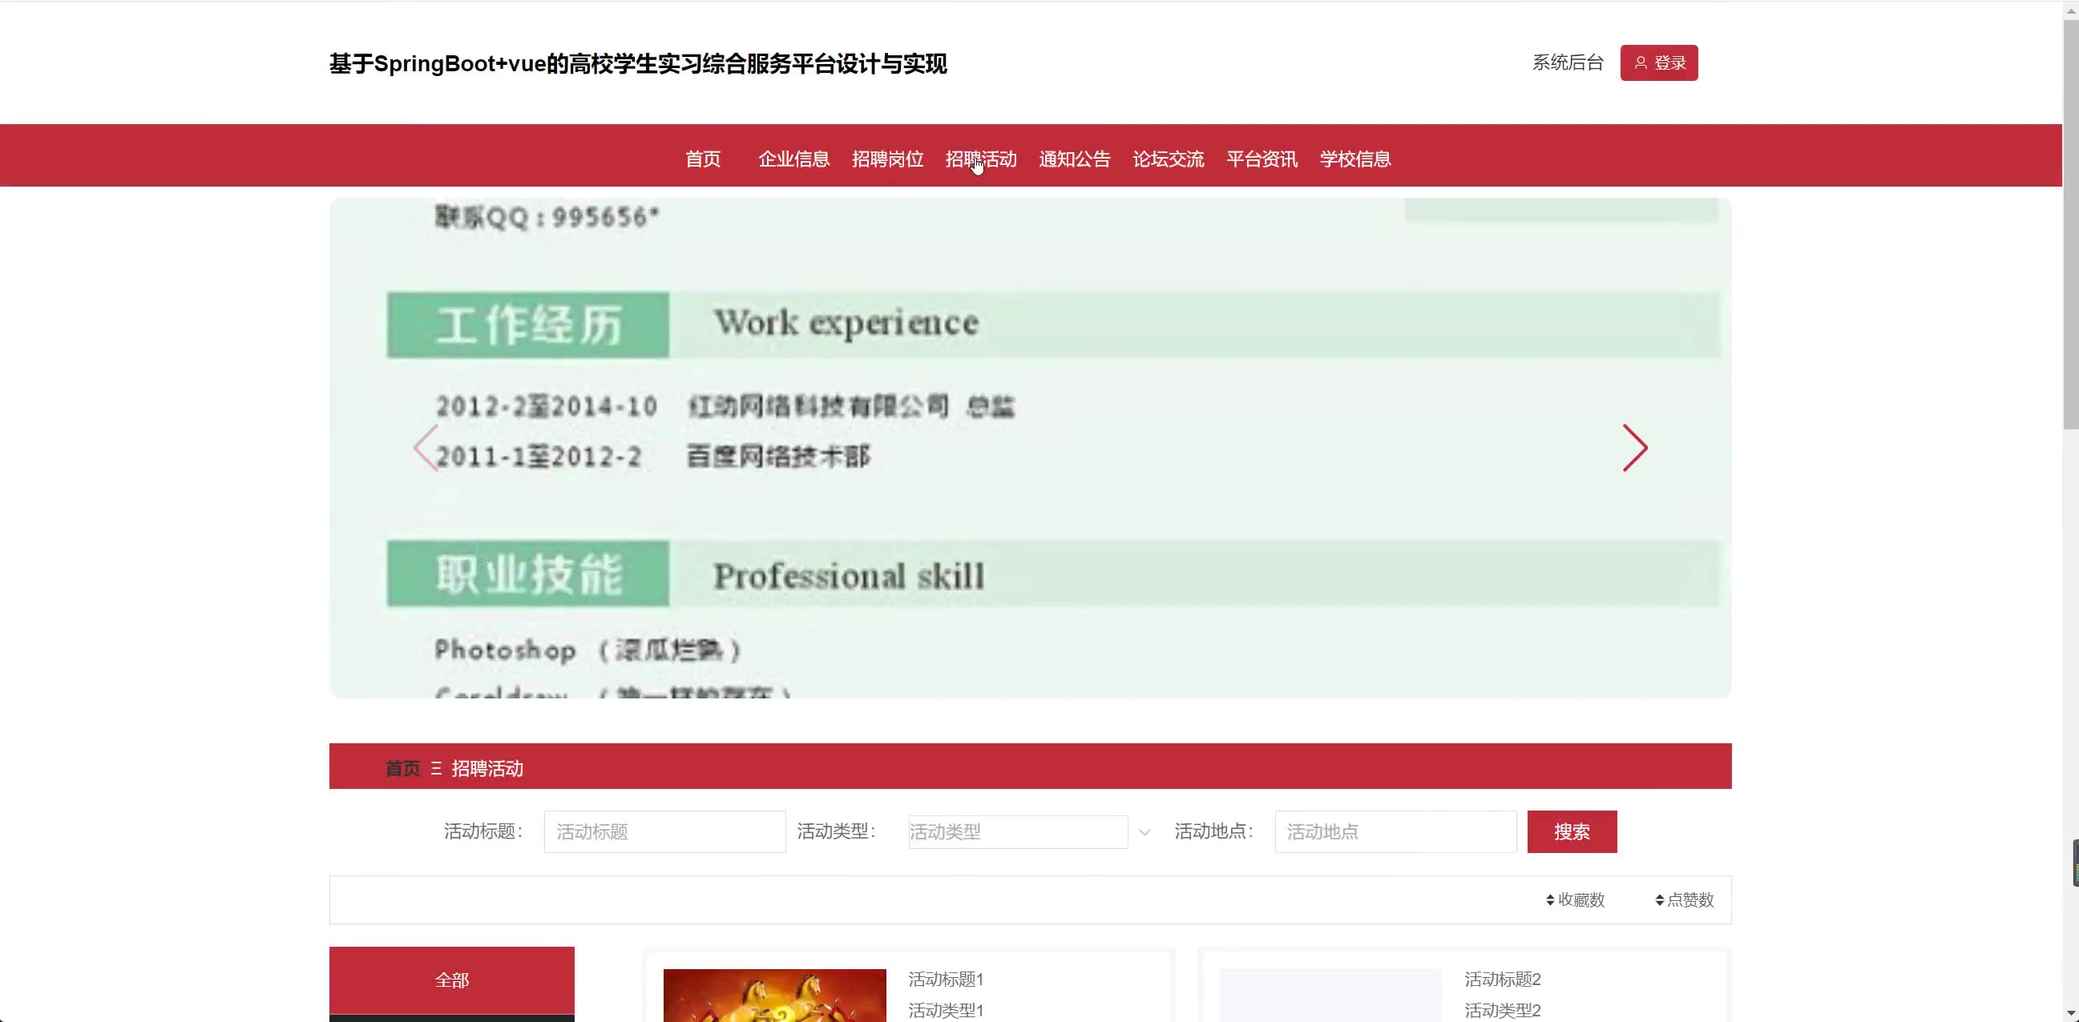This screenshot has height=1022, width=2079.
Task: Go to 企业信息 in navigation bar
Action: coord(793,159)
